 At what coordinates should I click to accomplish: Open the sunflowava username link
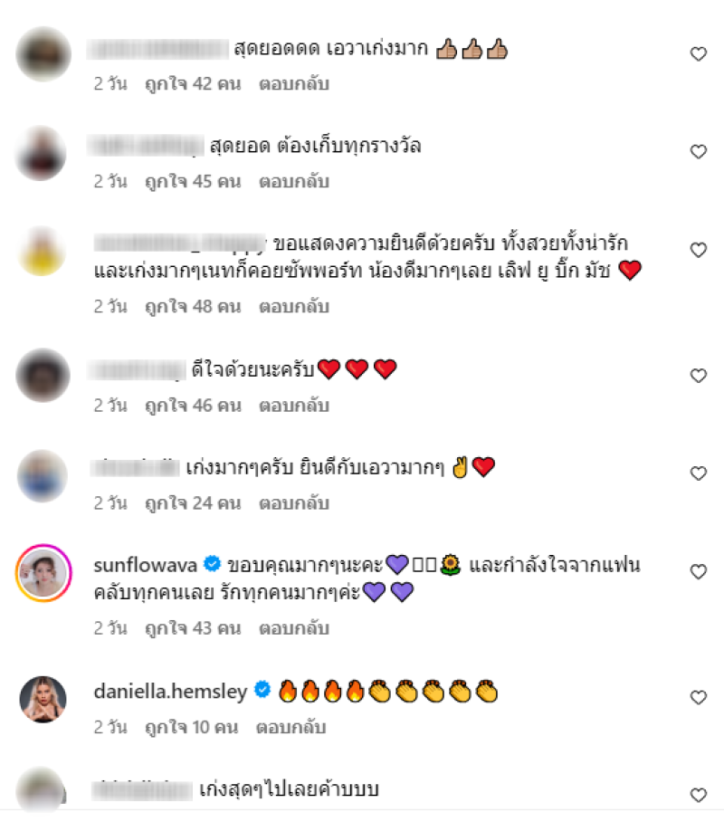click(145, 565)
